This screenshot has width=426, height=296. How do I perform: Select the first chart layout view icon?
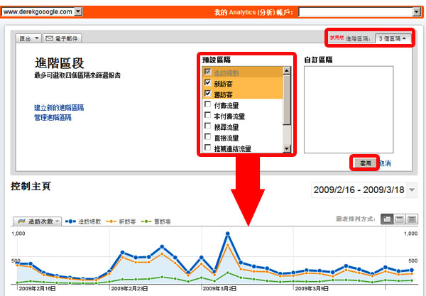[x=387, y=219]
